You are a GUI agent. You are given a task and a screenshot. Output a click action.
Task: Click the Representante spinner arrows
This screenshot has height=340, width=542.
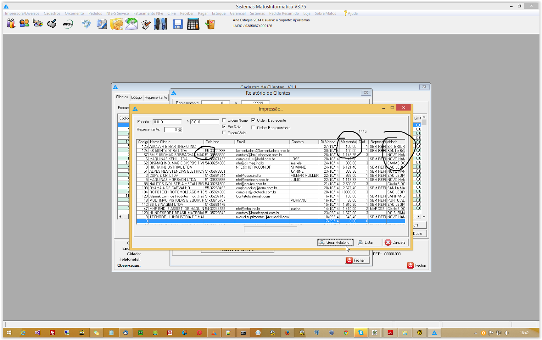point(180,129)
